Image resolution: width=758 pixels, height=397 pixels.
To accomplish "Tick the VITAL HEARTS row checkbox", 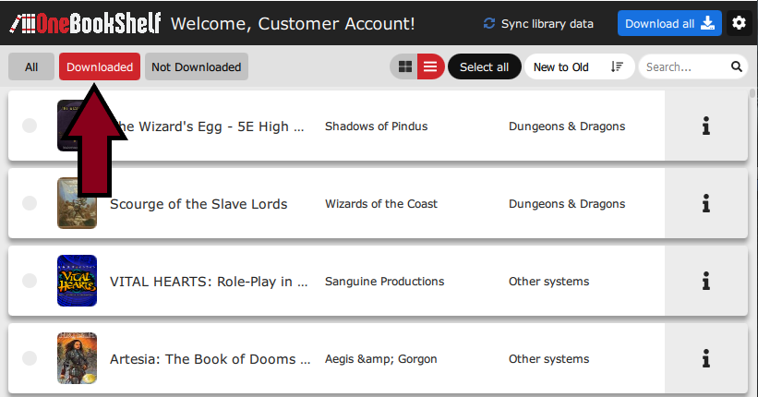I will pos(30,281).
